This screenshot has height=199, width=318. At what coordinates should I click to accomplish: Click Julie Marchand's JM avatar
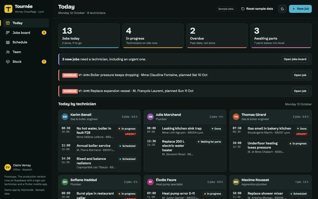(151, 117)
